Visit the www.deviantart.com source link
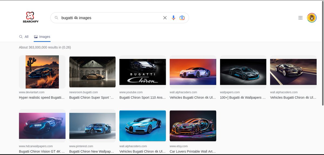Viewport: 324px width, 155px height. click(x=32, y=92)
